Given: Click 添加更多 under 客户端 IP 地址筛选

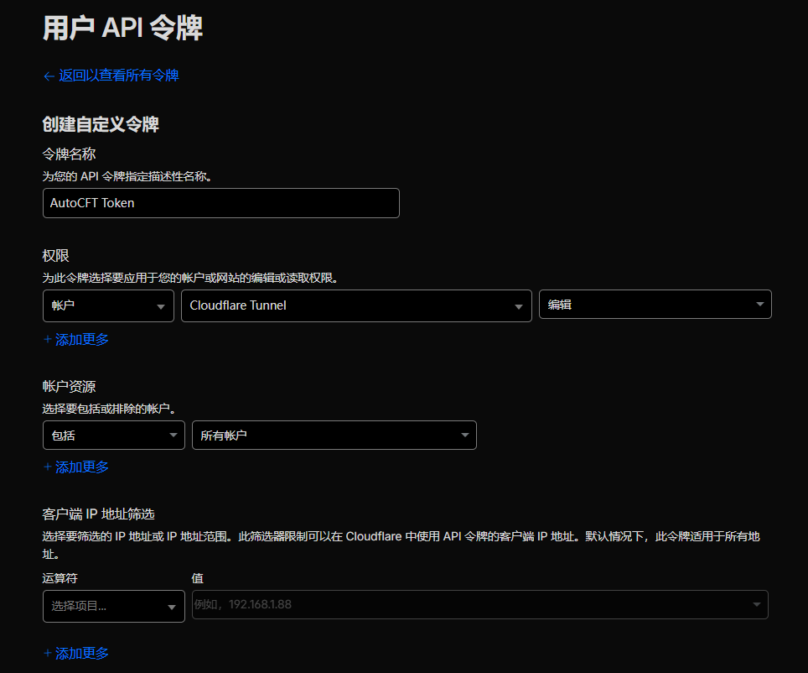Looking at the screenshot, I should [x=81, y=653].
